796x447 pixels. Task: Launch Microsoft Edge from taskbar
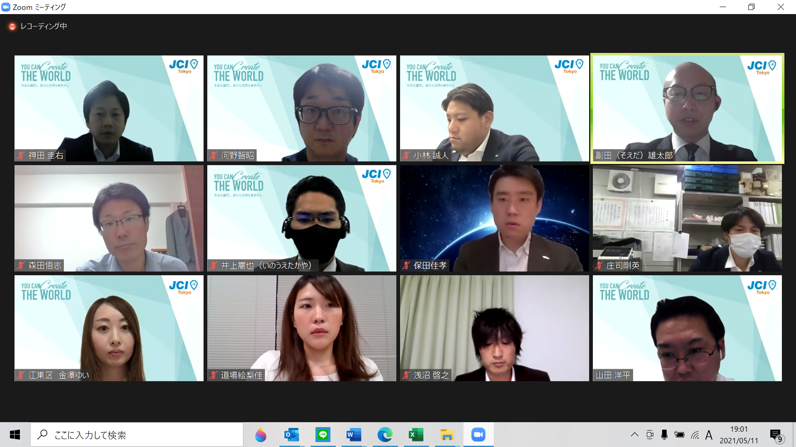(385, 435)
